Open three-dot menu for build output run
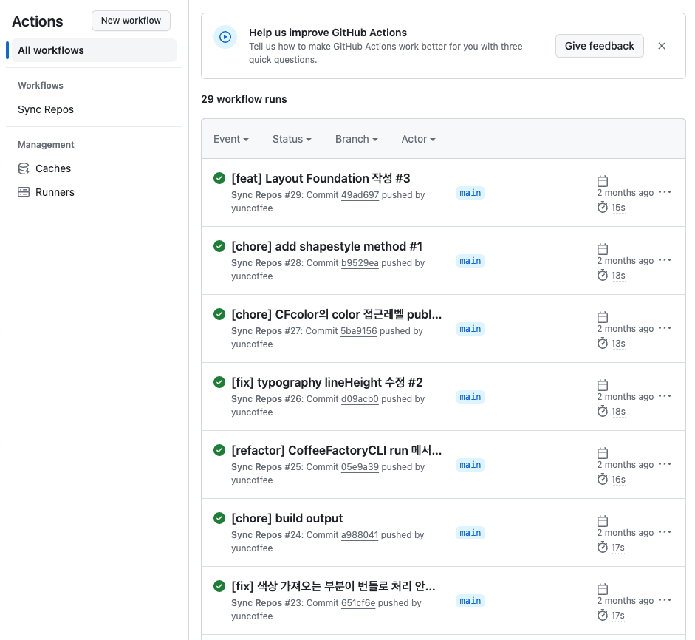The height and width of the screenshot is (640, 695). click(x=665, y=532)
